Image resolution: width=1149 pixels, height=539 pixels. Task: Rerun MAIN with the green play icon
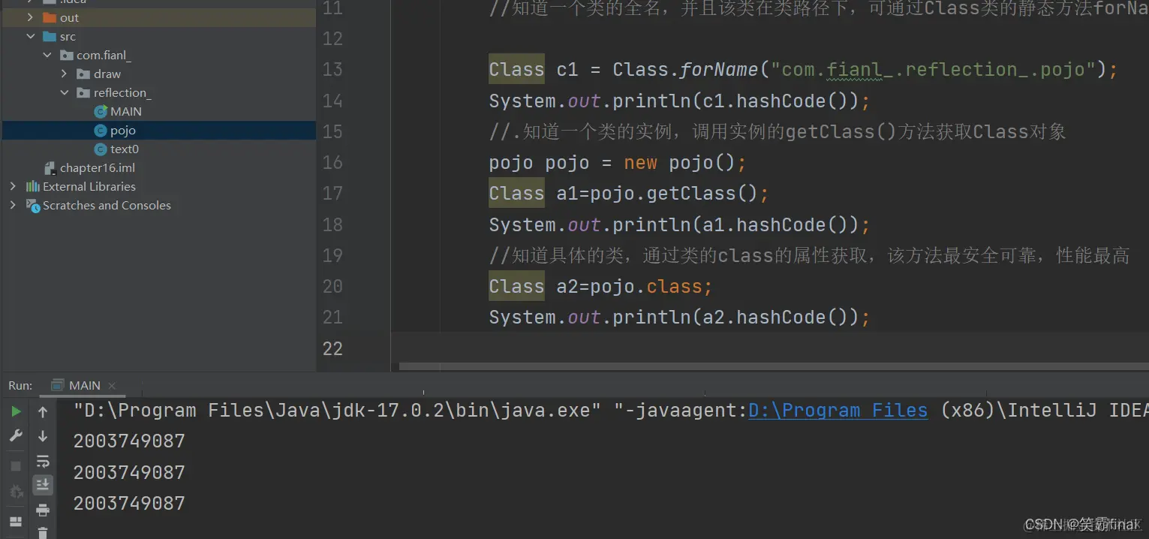(16, 411)
